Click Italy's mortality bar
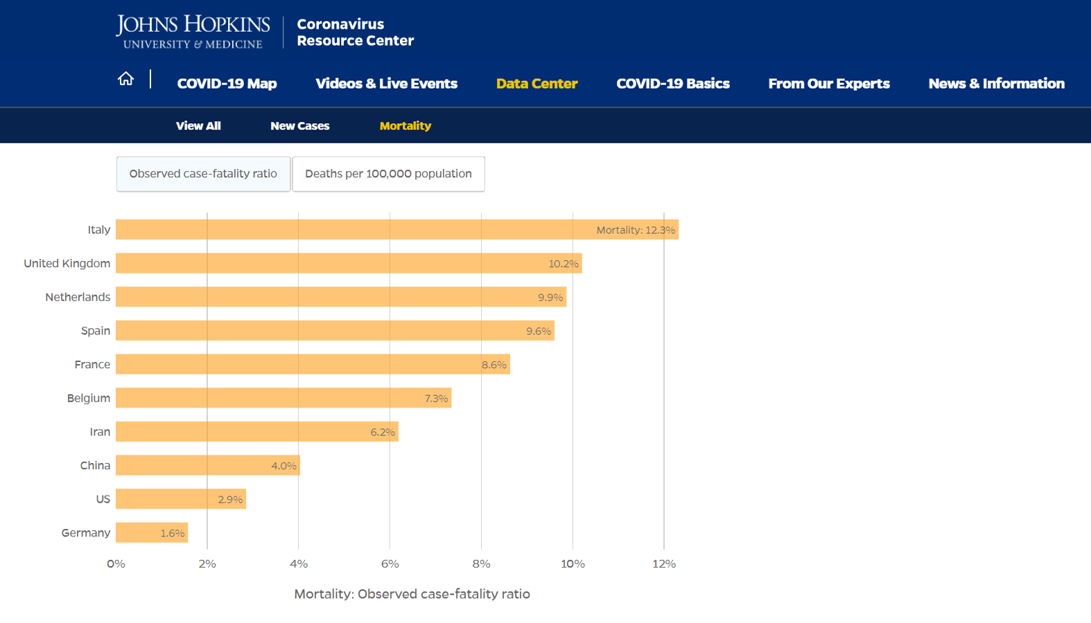The image size is (1091, 623). coord(397,230)
